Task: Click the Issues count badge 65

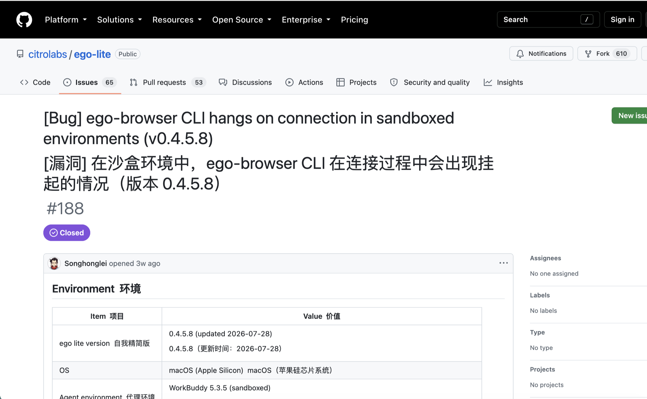Action: 109,82
